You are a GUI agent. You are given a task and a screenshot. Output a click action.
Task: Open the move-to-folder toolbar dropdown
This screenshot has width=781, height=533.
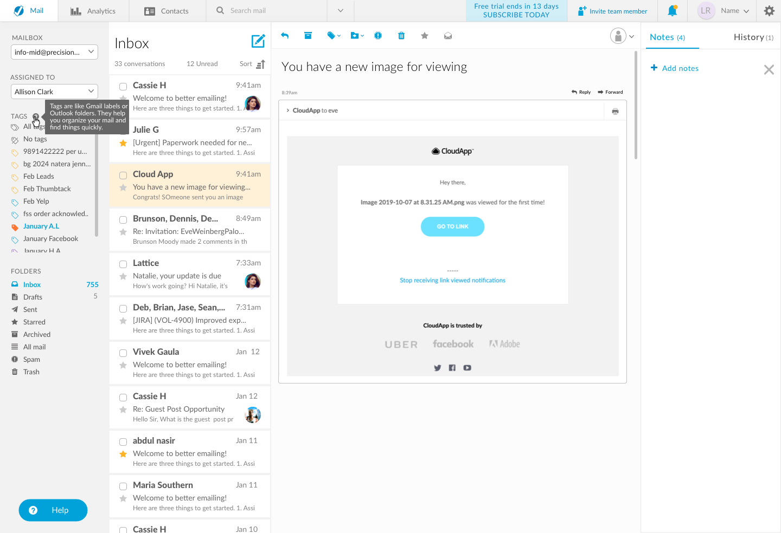(x=357, y=36)
